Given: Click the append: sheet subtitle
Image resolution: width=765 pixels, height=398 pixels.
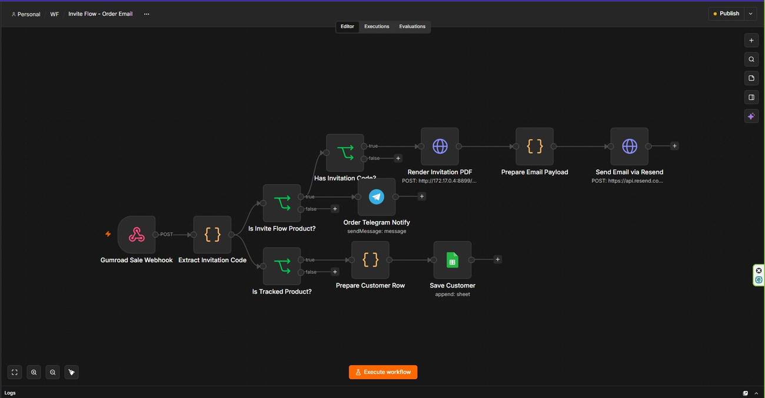Looking at the screenshot, I should point(453,295).
